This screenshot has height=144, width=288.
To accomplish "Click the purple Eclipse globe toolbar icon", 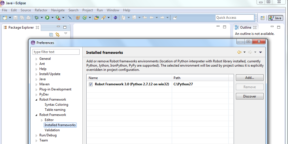I will pyautogui.click(x=115, y=18).
